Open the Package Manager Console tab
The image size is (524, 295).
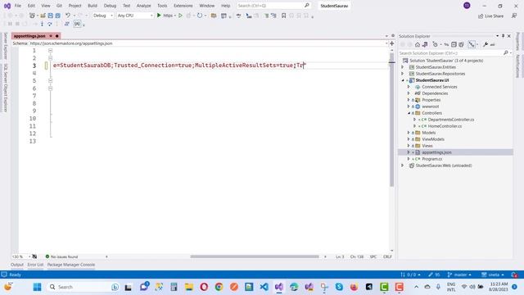click(71, 265)
